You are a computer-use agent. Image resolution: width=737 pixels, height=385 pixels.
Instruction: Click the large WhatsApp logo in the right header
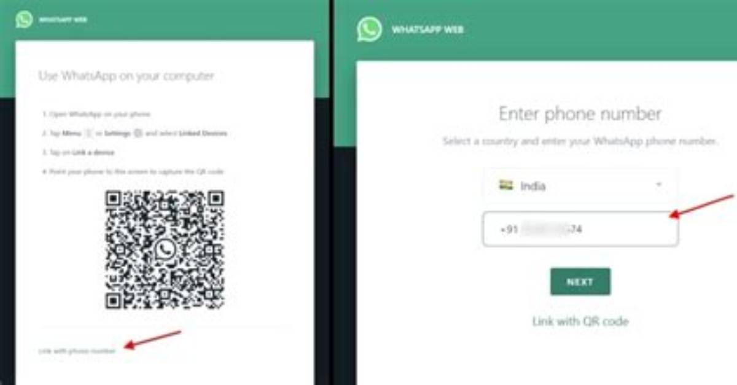pos(370,29)
